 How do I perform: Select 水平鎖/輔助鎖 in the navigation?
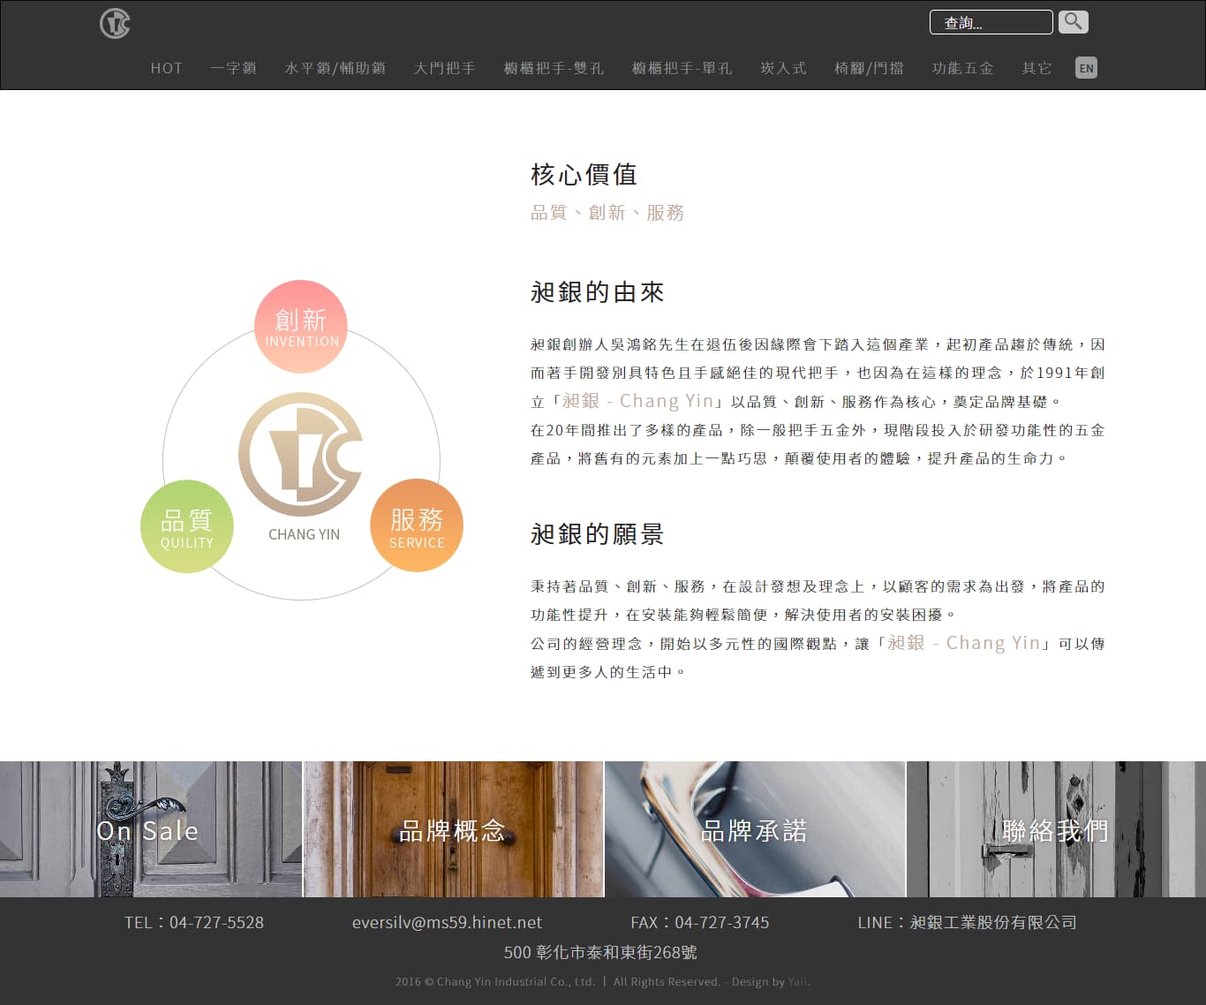pyautogui.click(x=335, y=68)
